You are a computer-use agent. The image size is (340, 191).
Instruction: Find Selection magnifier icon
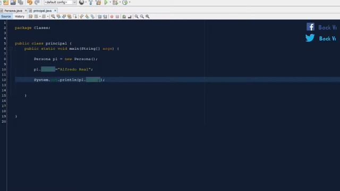53,16
